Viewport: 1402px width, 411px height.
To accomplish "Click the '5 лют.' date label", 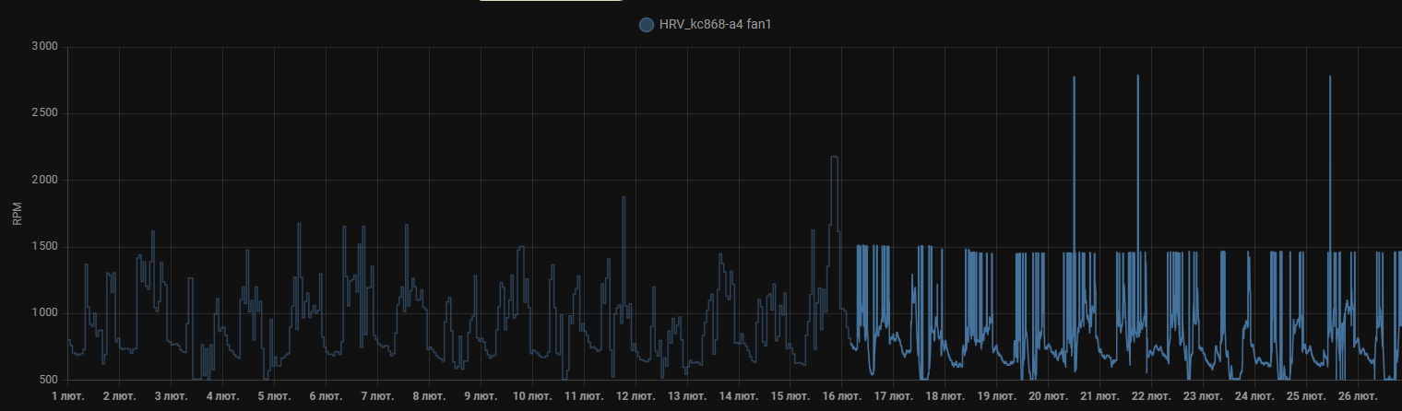I will pyautogui.click(x=274, y=396).
